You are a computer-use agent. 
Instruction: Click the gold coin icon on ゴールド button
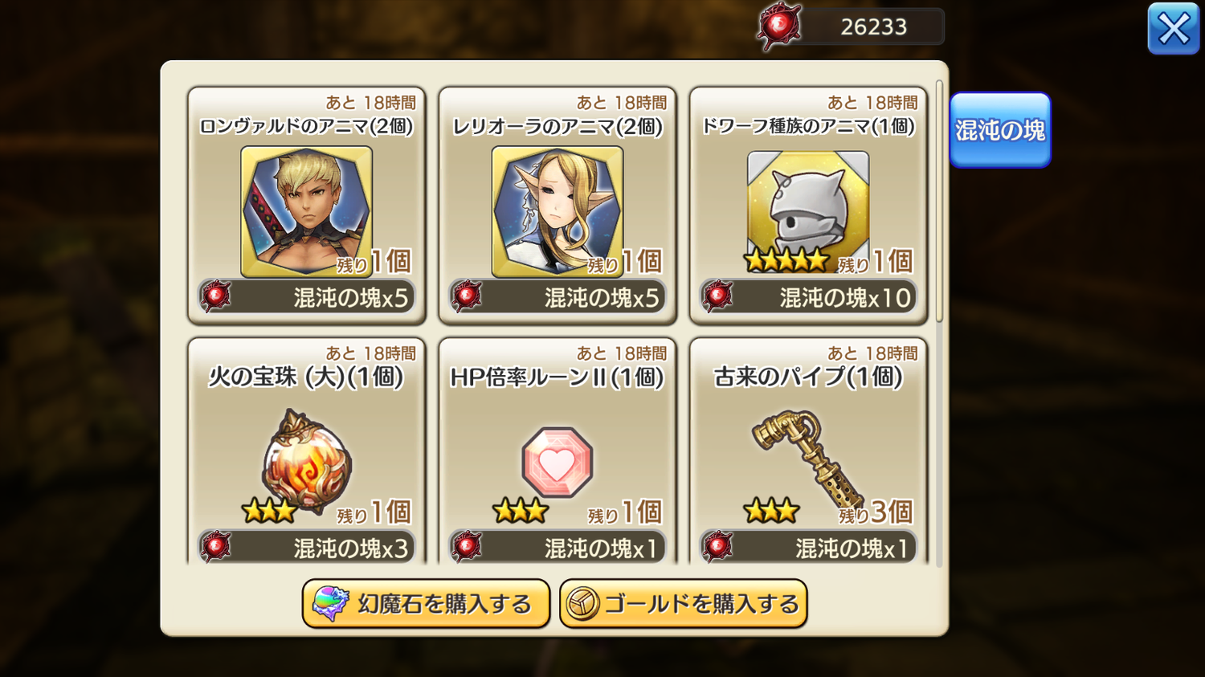(x=583, y=604)
